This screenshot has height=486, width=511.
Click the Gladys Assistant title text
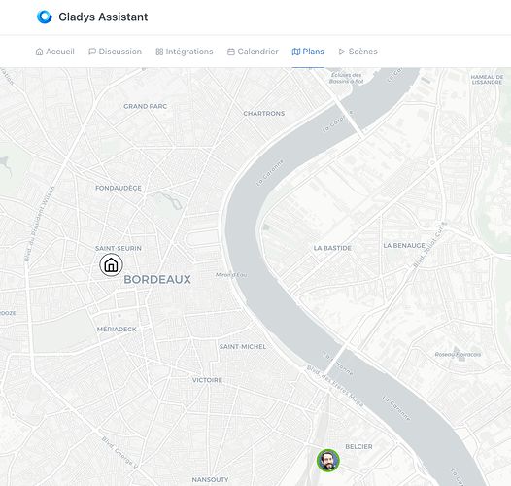coord(103,17)
